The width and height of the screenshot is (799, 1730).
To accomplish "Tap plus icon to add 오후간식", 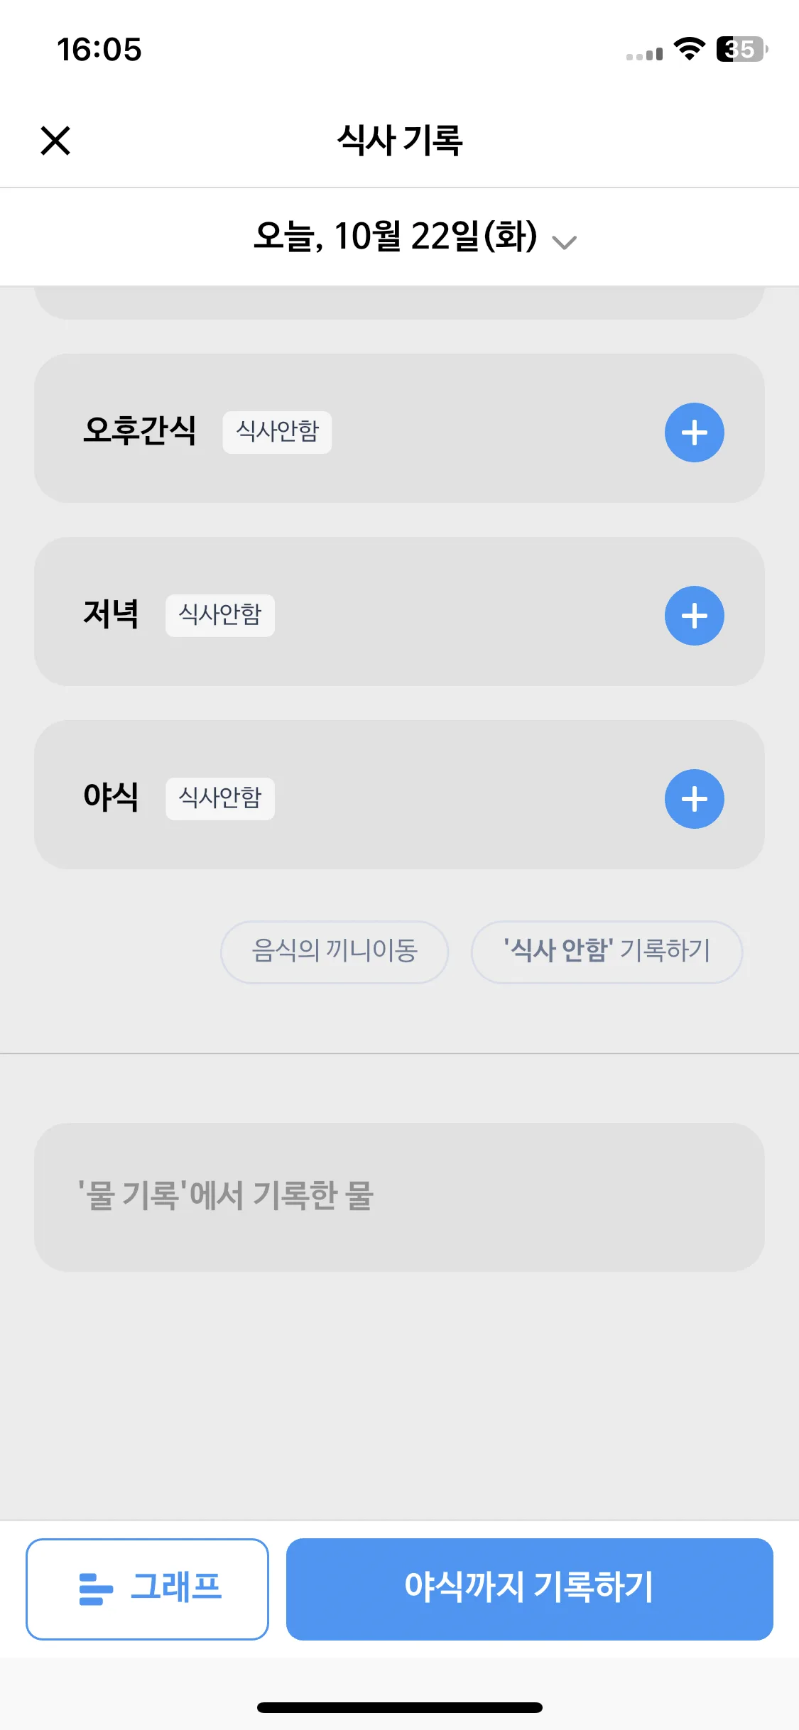I will coord(694,432).
